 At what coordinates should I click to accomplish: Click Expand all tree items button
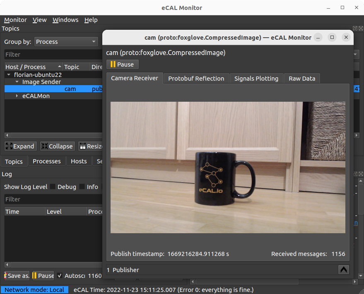click(20, 146)
